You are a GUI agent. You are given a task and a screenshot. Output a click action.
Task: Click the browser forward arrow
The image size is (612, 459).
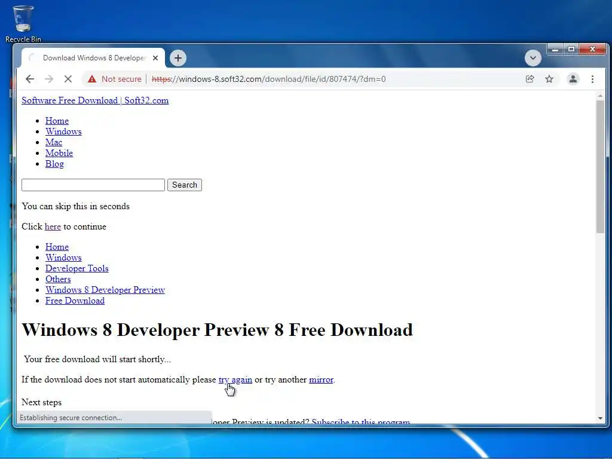(49, 79)
